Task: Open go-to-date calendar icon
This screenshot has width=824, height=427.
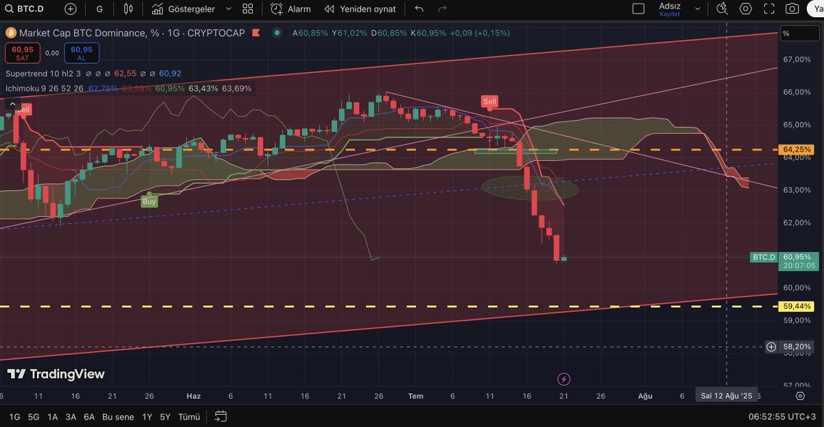Action: [220, 416]
